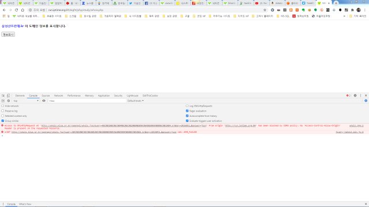Viewport: 369px width, 207px height.
Task: Toggle the DevTools inspect element tool
Action: [x=3, y=95]
